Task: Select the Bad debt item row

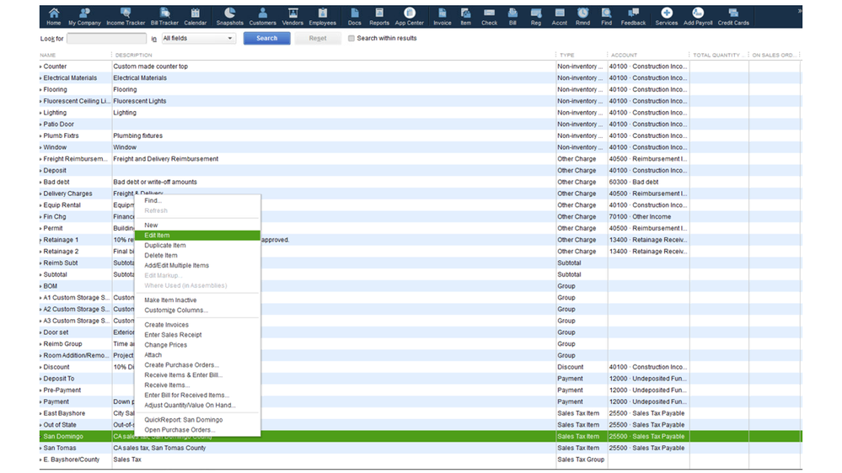Action: 421,183
